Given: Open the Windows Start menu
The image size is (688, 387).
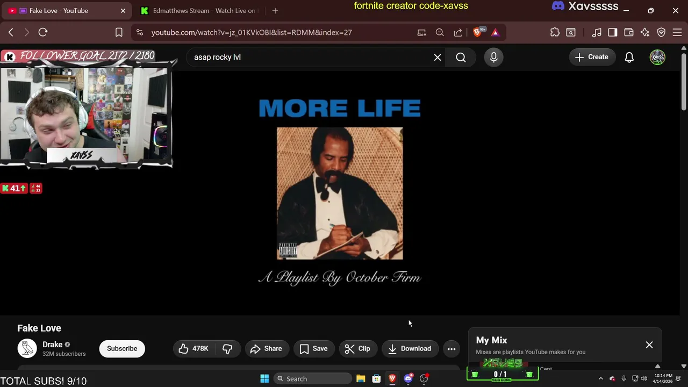Looking at the screenshot, I should tap(264, 378).
